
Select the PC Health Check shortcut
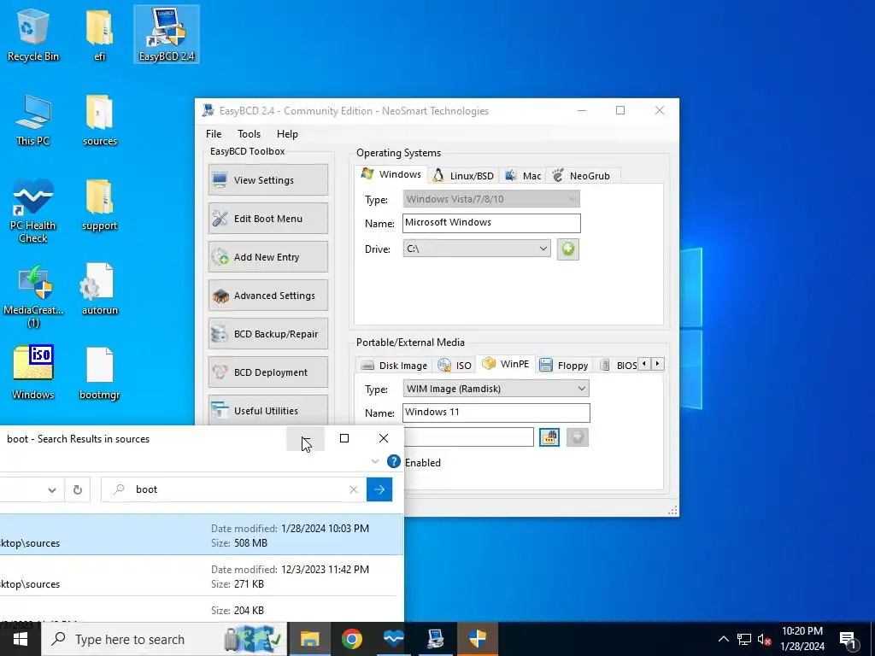pyautogui.click(x=33, y=211)
